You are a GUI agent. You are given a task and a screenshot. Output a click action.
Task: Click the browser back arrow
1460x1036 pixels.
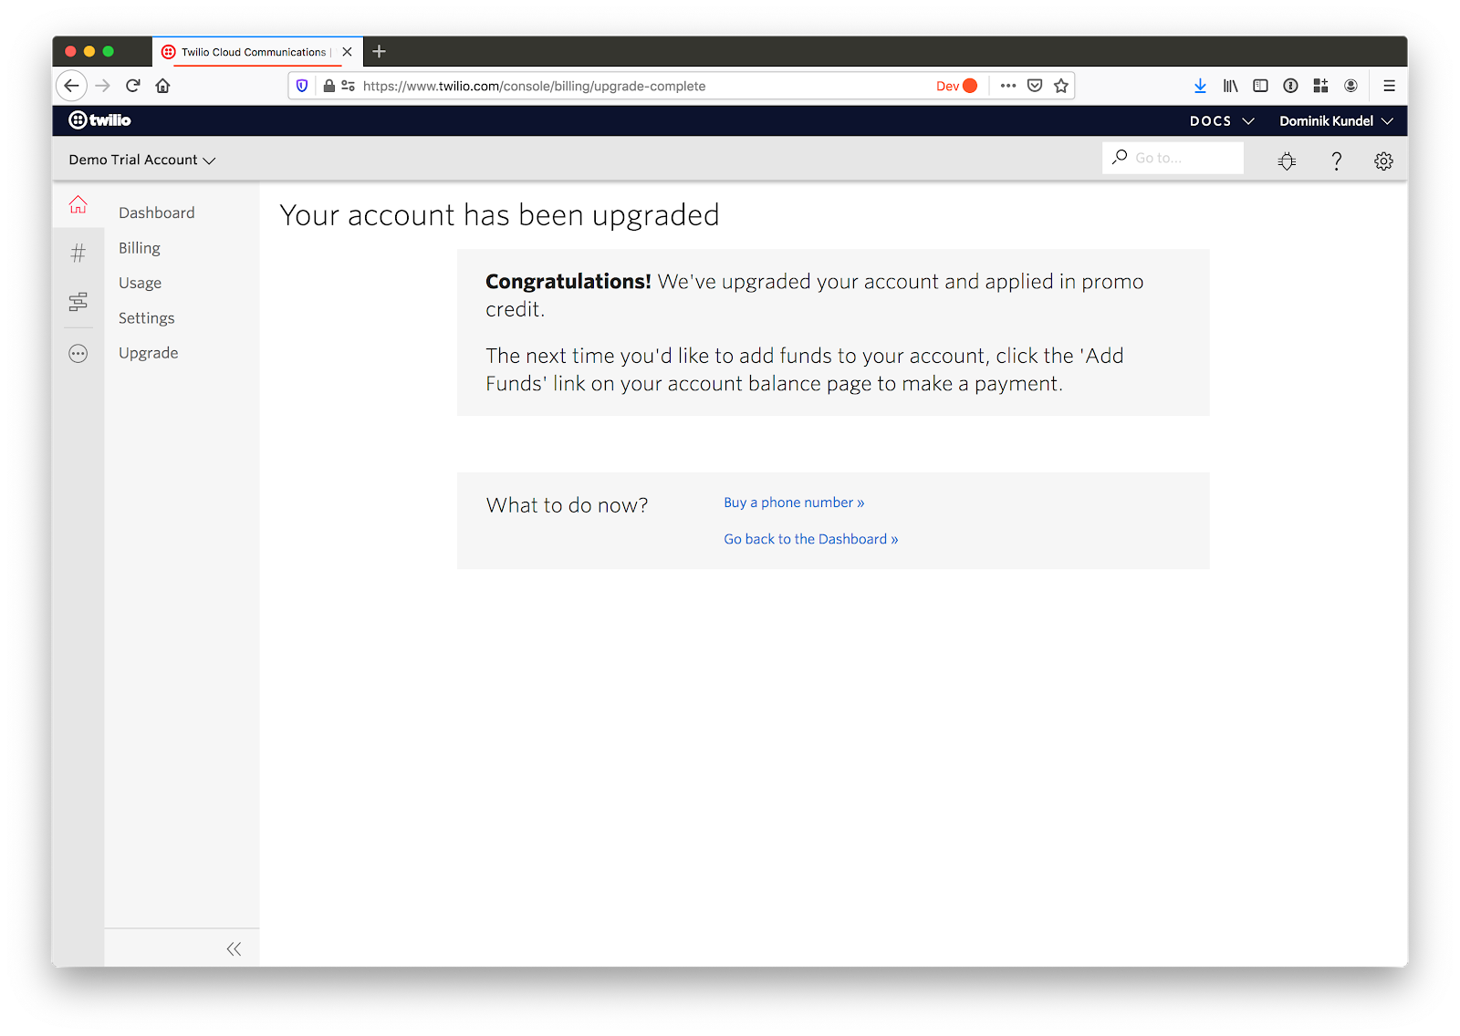click(72, 86)
